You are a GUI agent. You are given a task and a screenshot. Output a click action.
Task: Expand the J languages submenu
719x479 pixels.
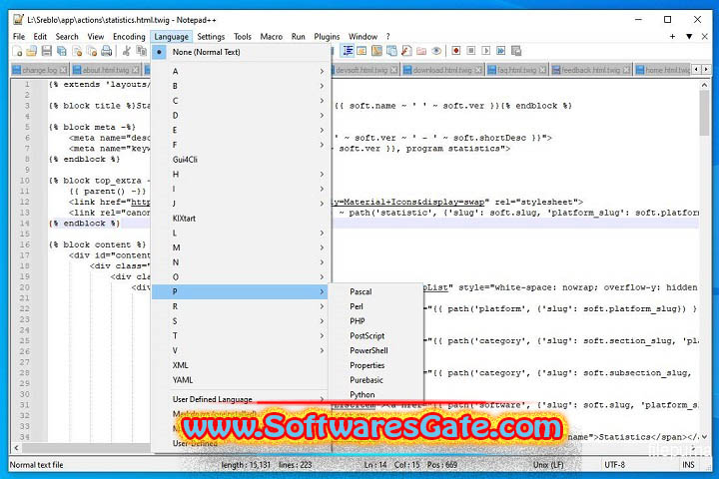241,204
